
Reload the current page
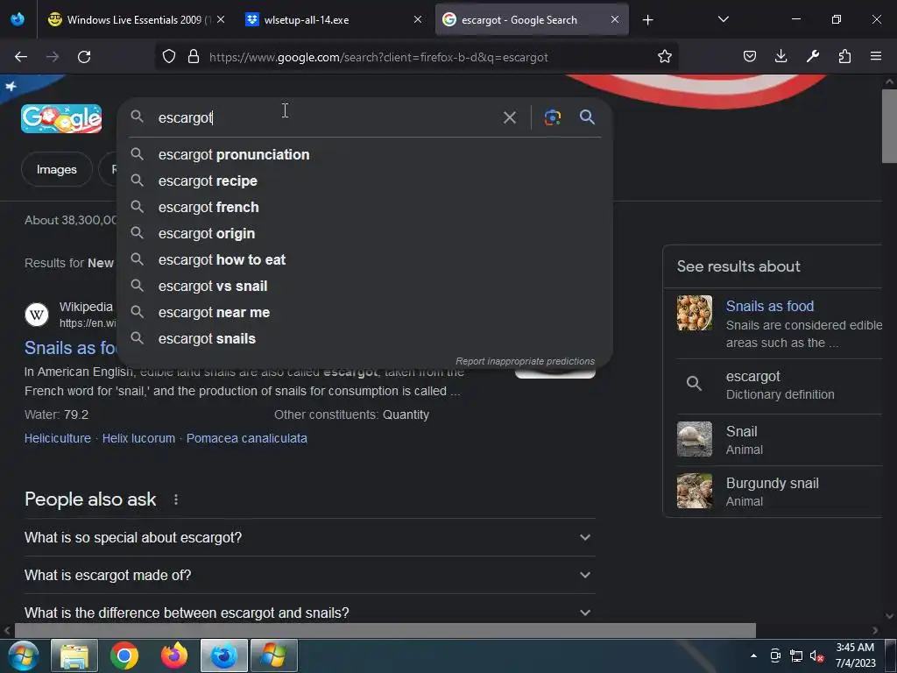point(84,57)
